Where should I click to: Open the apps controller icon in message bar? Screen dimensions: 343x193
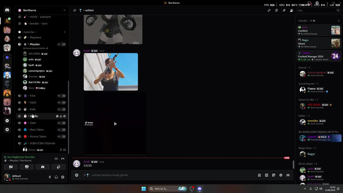pos(288,175)
